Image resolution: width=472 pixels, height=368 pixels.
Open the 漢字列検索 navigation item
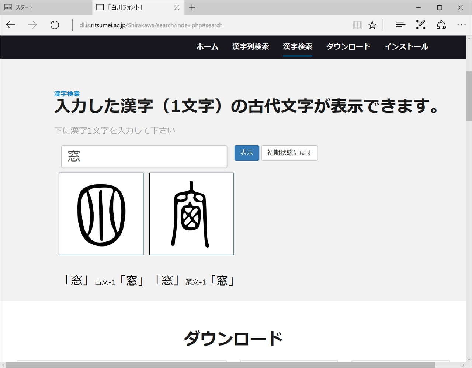click(x=250, y=47)
